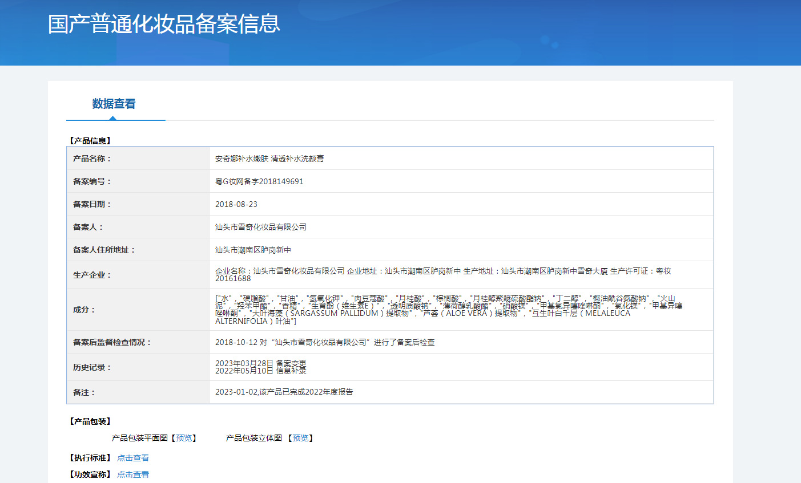Viewport: 801px width, 483px height.
Task: Click the 【产品信息】 section heading
Action: coord(90,141)
